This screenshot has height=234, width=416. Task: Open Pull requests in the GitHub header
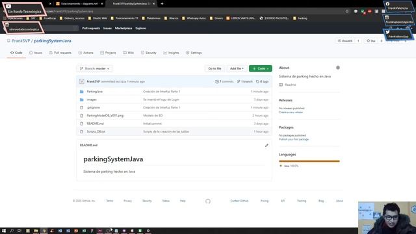click(91, 28)
